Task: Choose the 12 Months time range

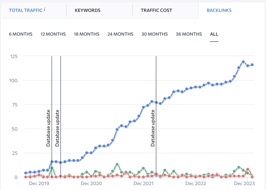Action: (53, 34)
